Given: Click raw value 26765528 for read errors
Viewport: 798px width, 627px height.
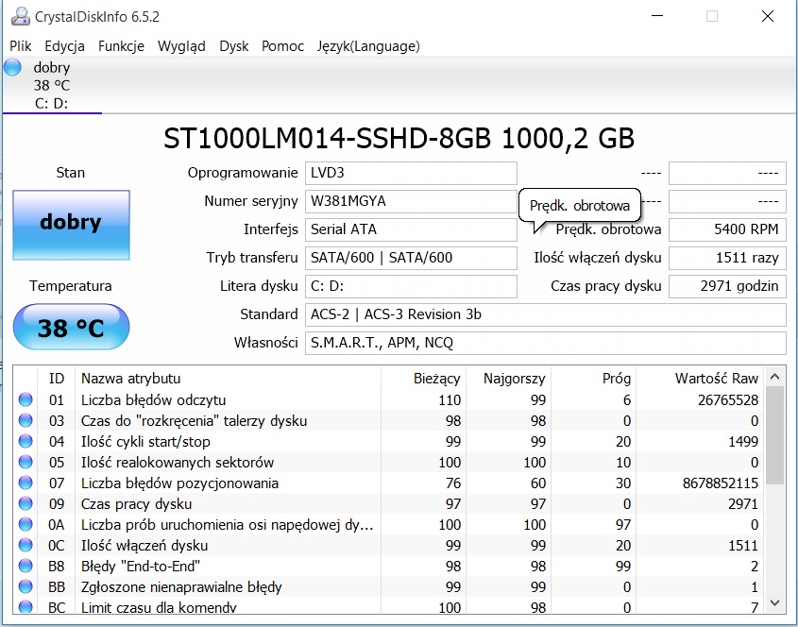Looking at the screenshot, I should (x=728, y=400).
